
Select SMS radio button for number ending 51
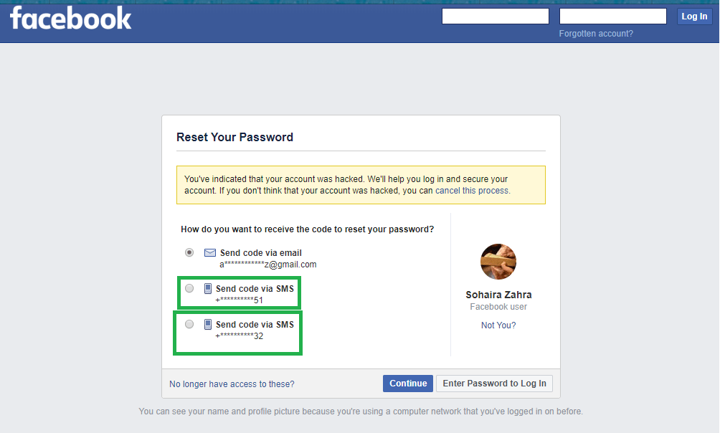189,288
